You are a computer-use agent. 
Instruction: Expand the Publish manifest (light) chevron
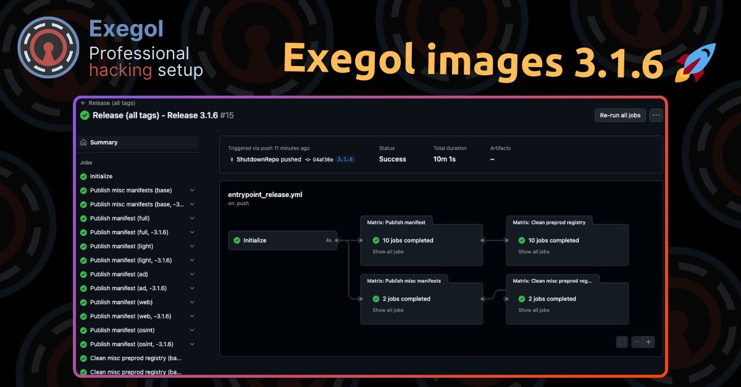[192, 246]
